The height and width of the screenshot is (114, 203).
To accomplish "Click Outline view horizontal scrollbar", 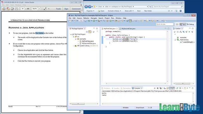I will (184, 84).
